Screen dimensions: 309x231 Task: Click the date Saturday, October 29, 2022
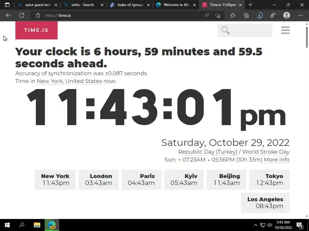click(x=225, y=143)
